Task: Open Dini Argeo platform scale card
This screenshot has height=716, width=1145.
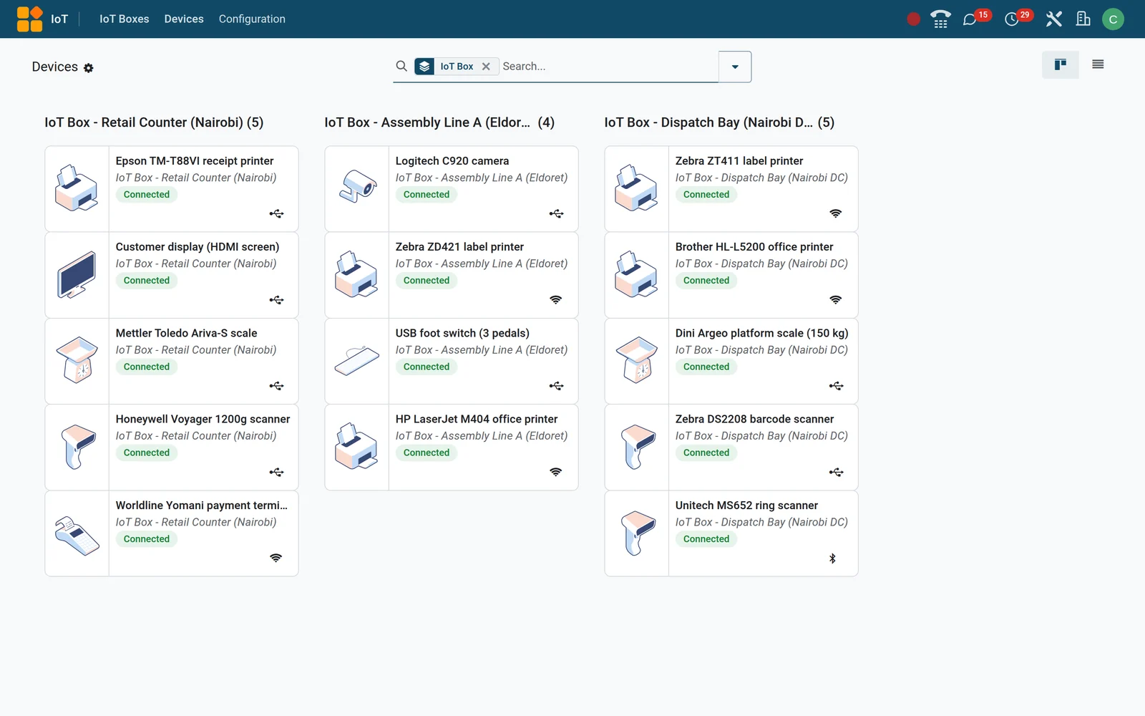Action: pyautogui.click(x=731, y=362)
